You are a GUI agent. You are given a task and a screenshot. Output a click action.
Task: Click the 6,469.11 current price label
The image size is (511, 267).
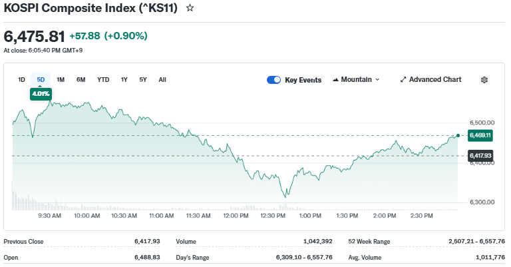click(480, 135)
